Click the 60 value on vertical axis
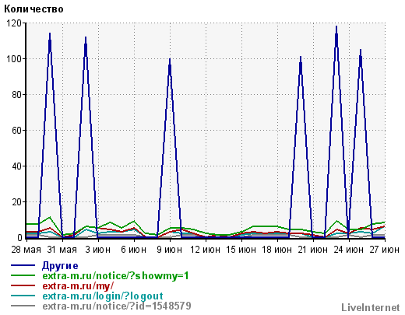This screenshot has width=405, height=315. click(16, 131)
